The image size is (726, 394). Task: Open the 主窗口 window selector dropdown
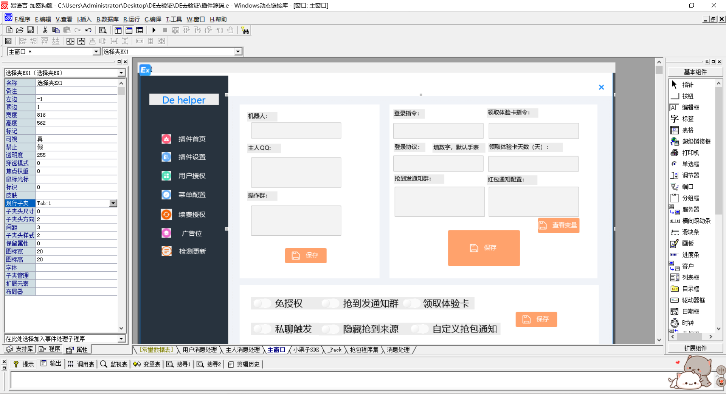coord(96,52)
